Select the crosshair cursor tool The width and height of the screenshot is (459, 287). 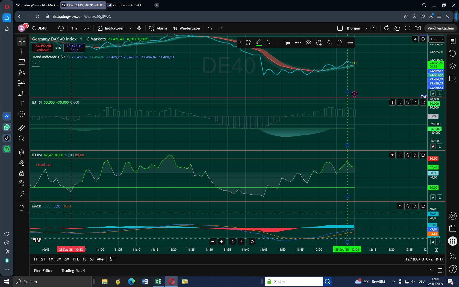point(21,41)
